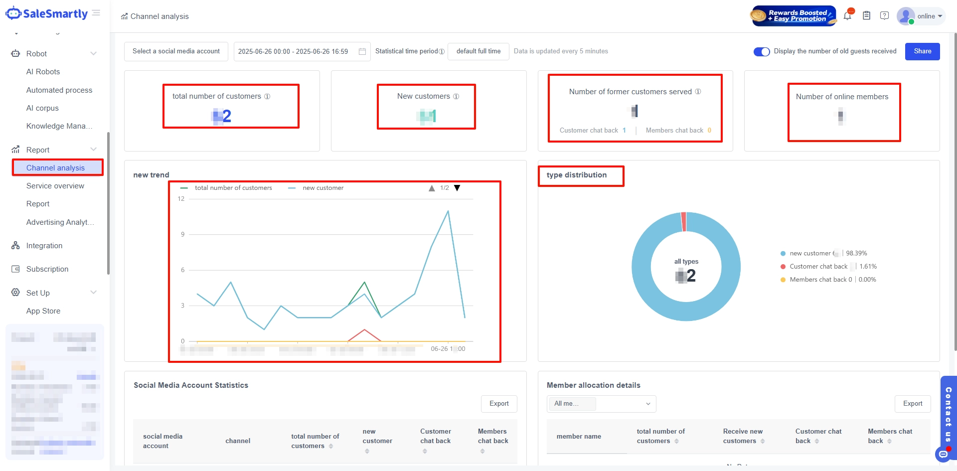Open Service overview in sidebar
This screenshot has width=957, height=471.
pyautogui.click(x=55, y=186)
